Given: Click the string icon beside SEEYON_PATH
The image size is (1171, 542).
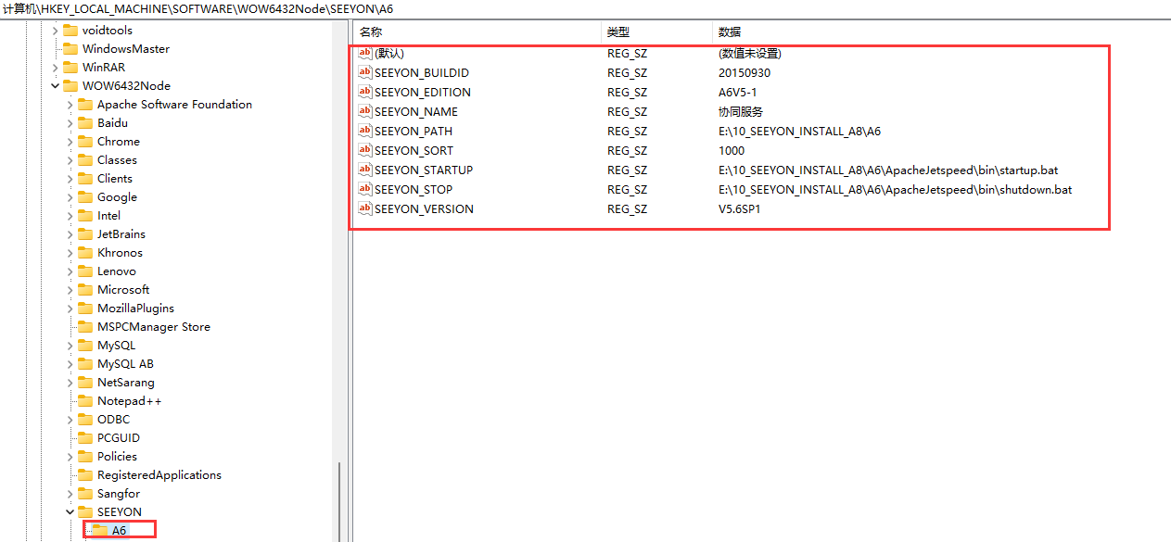Looking at the screenshot, I should (x=365, y=131).
